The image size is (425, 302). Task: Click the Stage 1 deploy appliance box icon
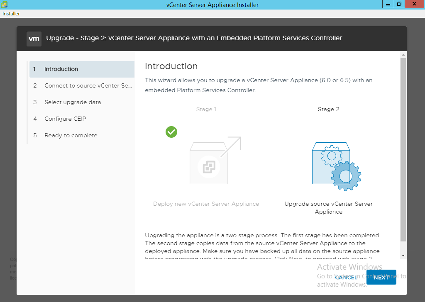point(215,161)
